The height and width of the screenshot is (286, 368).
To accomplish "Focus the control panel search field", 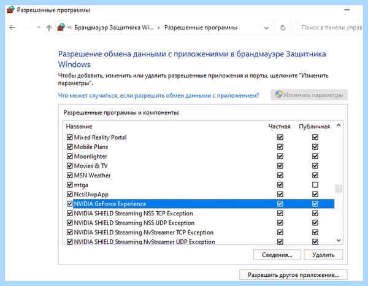I will coord(331,28).
